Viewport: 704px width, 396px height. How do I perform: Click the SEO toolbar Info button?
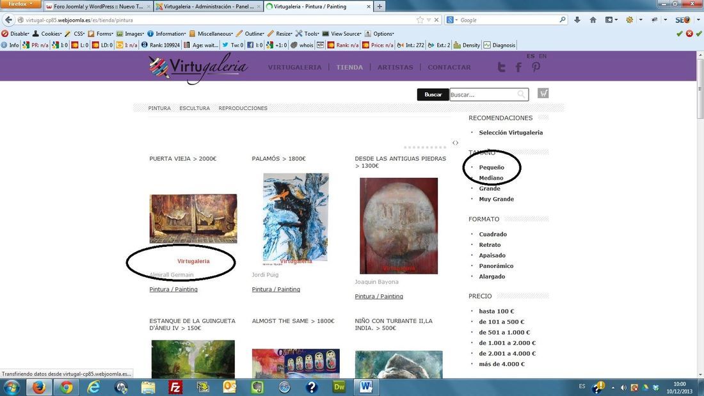coord(10,45)
